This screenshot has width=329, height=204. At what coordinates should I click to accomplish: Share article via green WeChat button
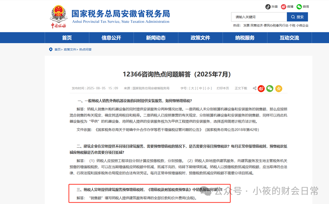[270, 89]
